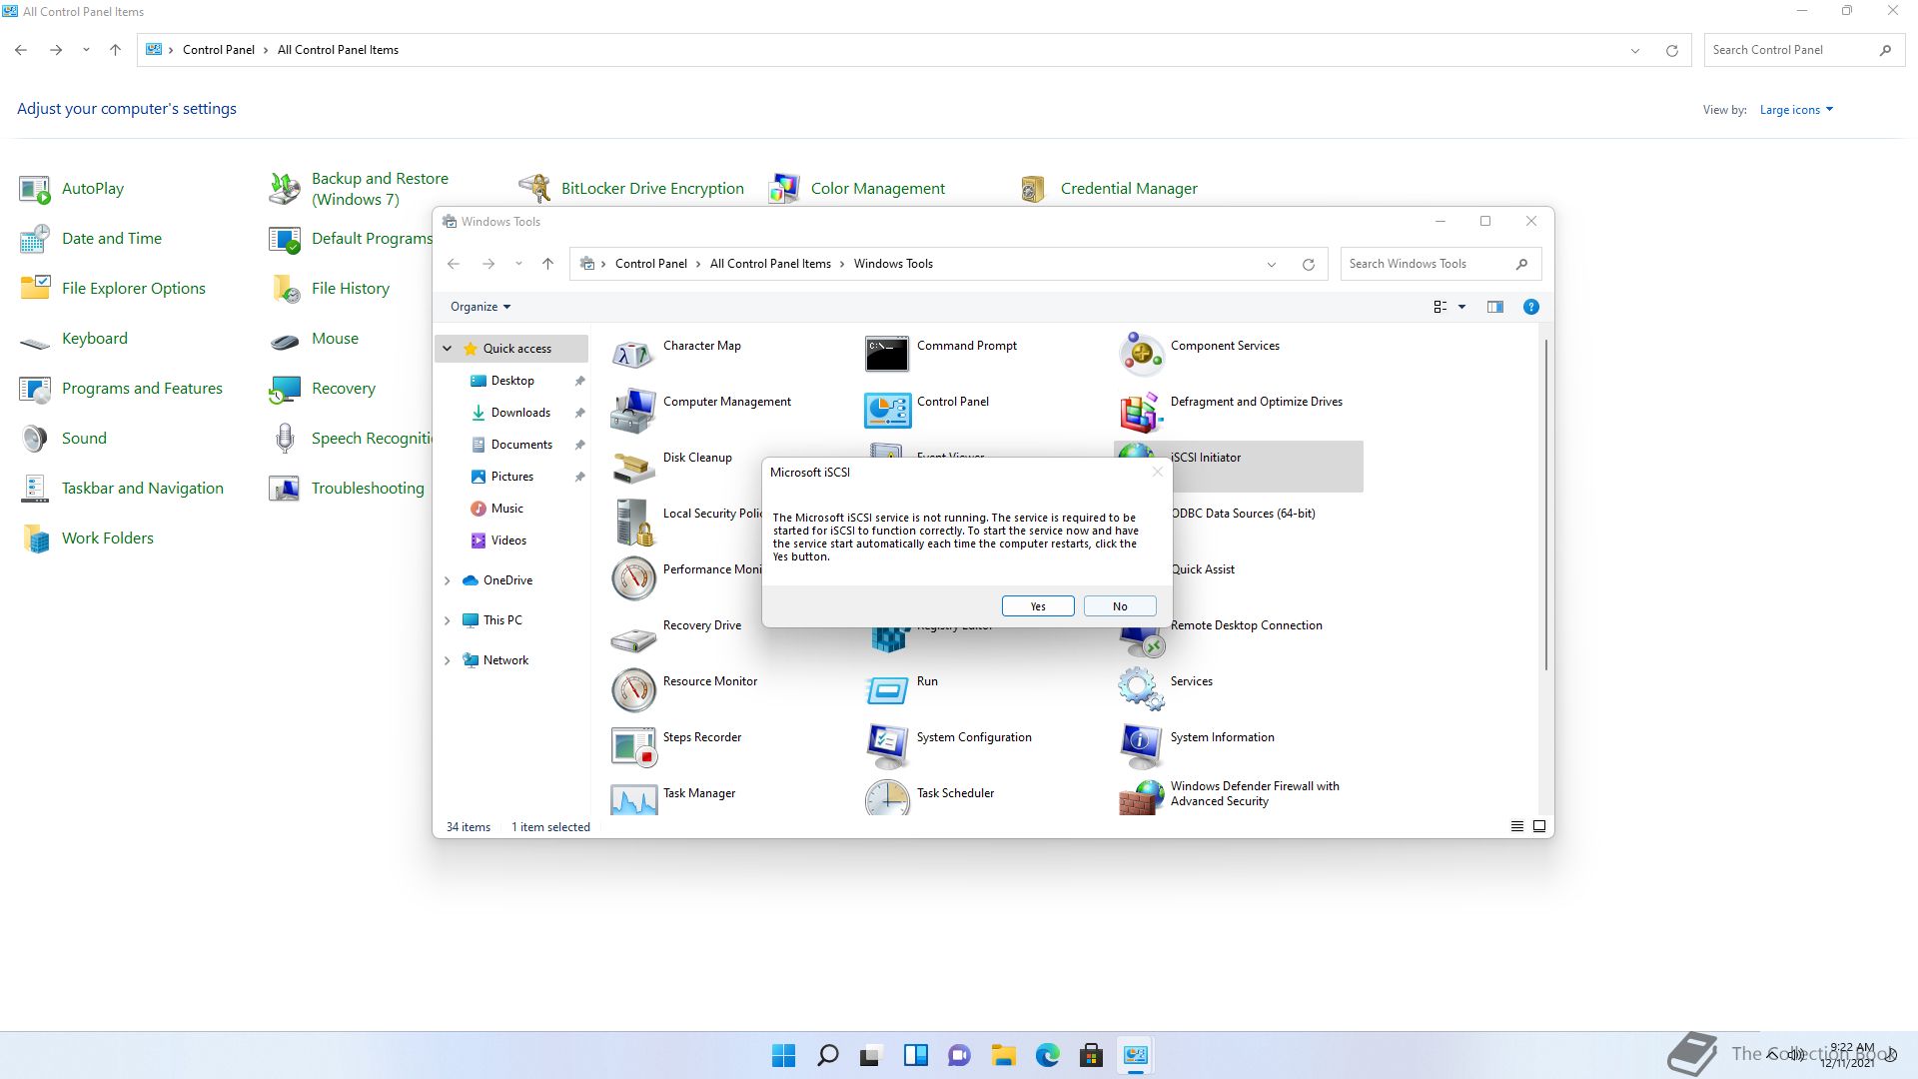Open the Disk Cleanup icon
The height and width of the screenshot is (1079, 1918).
pos(633,466)
